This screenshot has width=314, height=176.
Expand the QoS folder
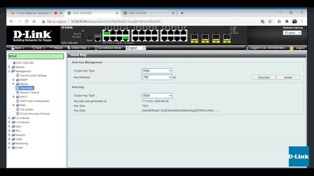pos(9,126)
